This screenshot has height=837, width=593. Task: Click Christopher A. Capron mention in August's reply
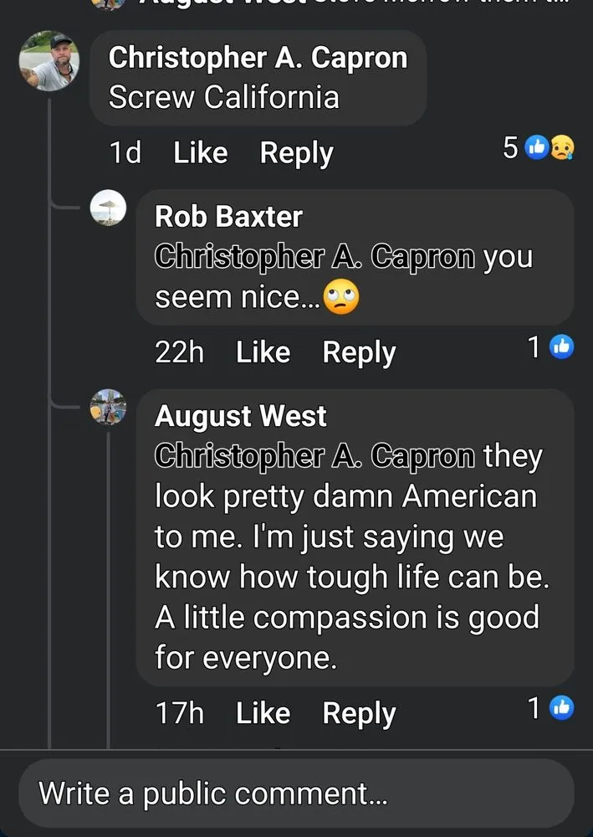click(x=315, y=456)
